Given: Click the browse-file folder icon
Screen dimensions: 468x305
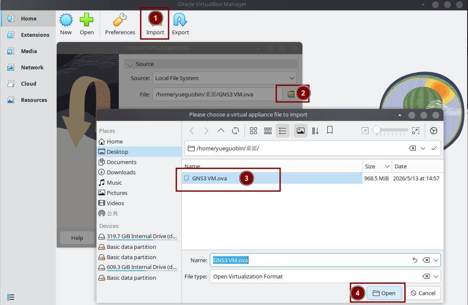Looking at the screenshot, I should coord(291,94).
